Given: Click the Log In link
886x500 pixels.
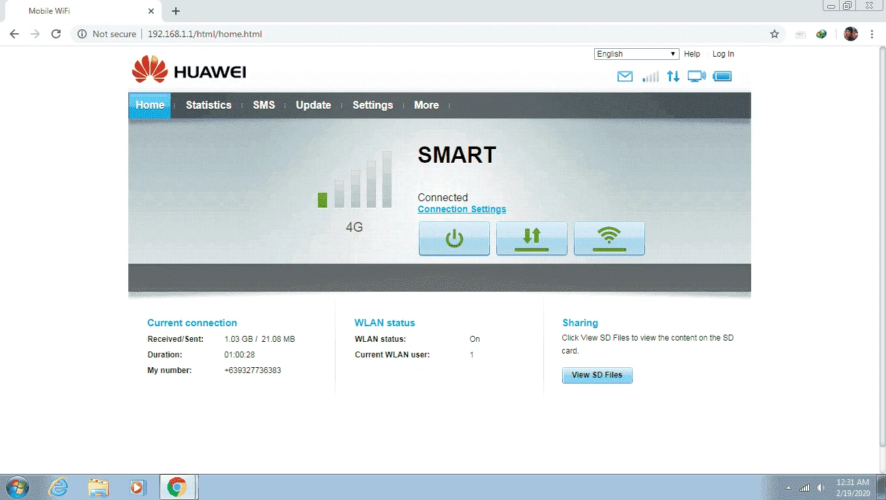Looking at the screenshot, I should 723,54.
